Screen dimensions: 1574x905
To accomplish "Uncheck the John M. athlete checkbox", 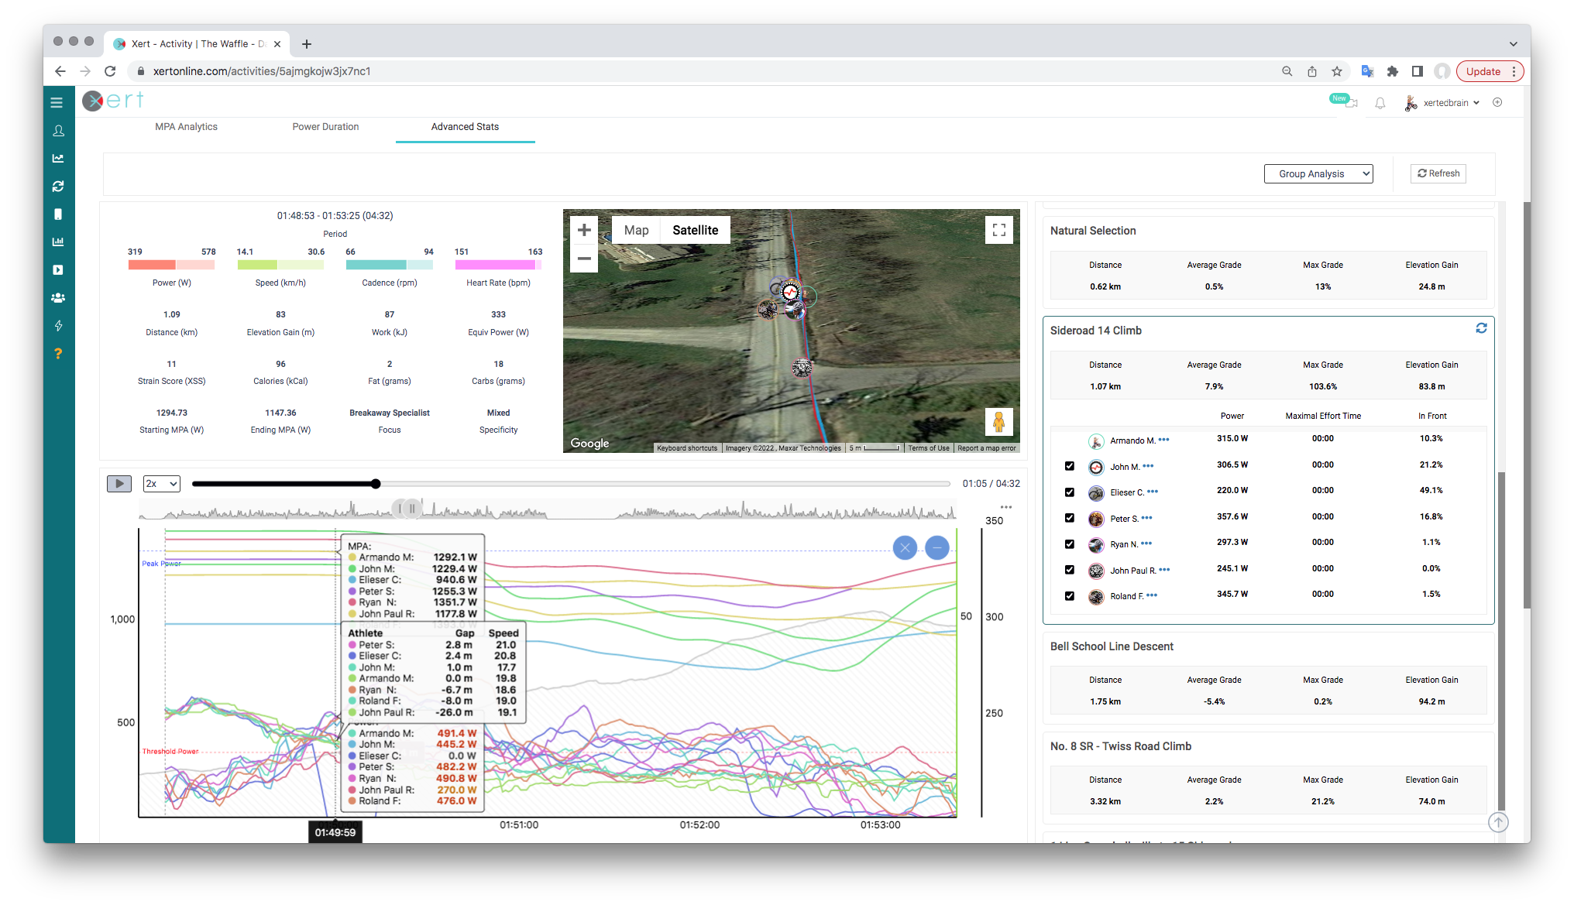I will 1070,466.
